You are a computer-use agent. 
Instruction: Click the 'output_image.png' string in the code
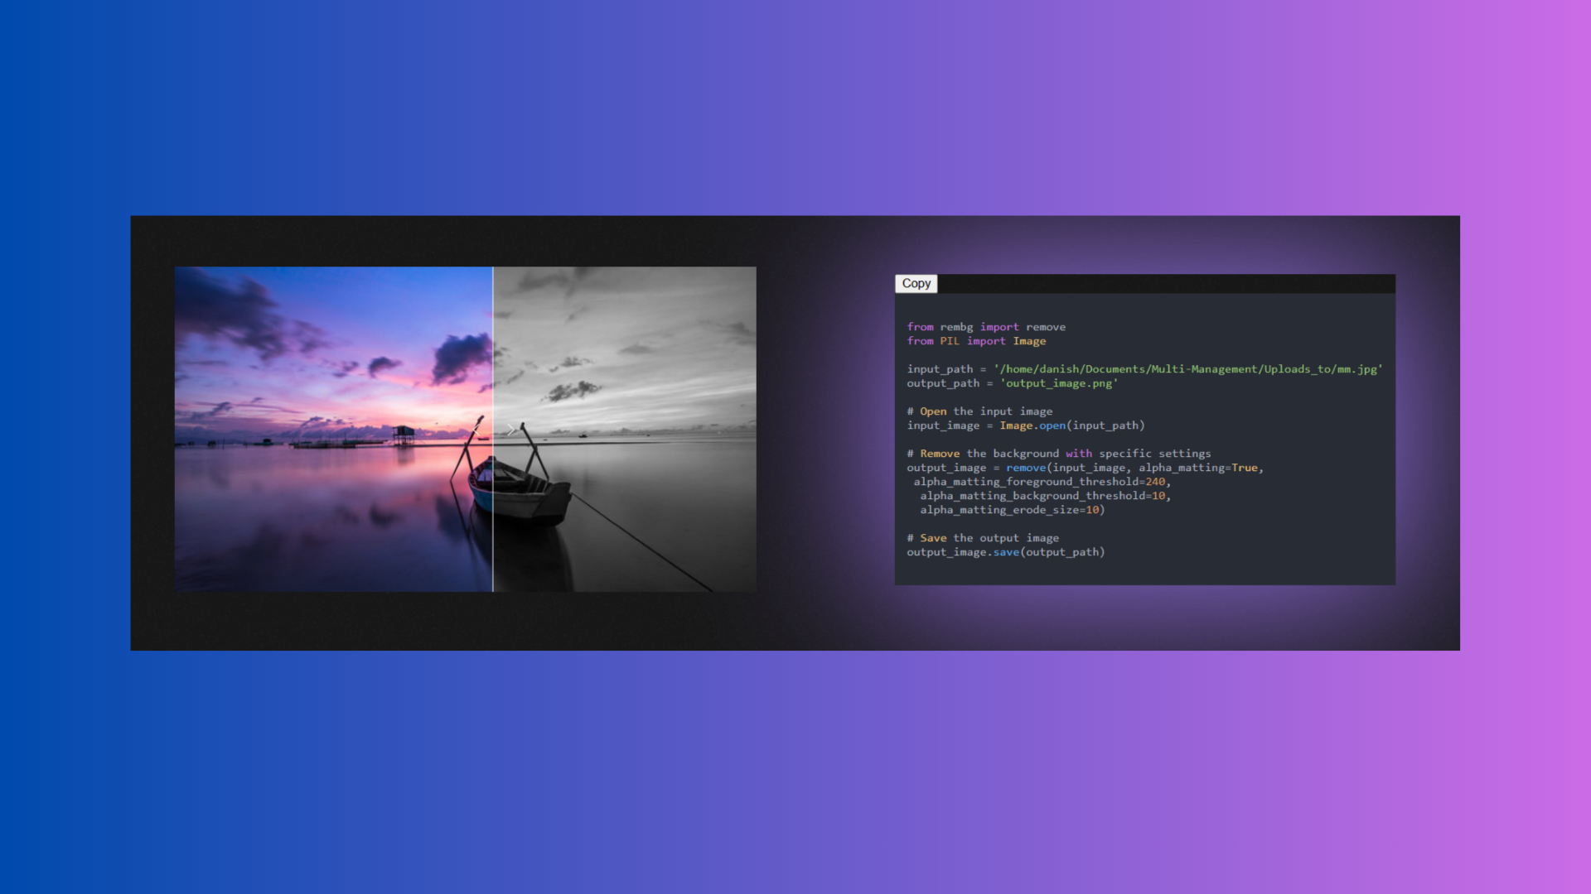point(1058,383)
